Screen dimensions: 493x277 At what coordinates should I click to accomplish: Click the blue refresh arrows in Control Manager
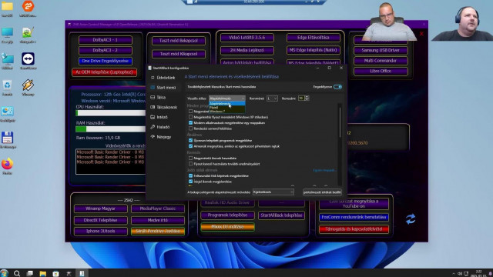click(411, 219)
